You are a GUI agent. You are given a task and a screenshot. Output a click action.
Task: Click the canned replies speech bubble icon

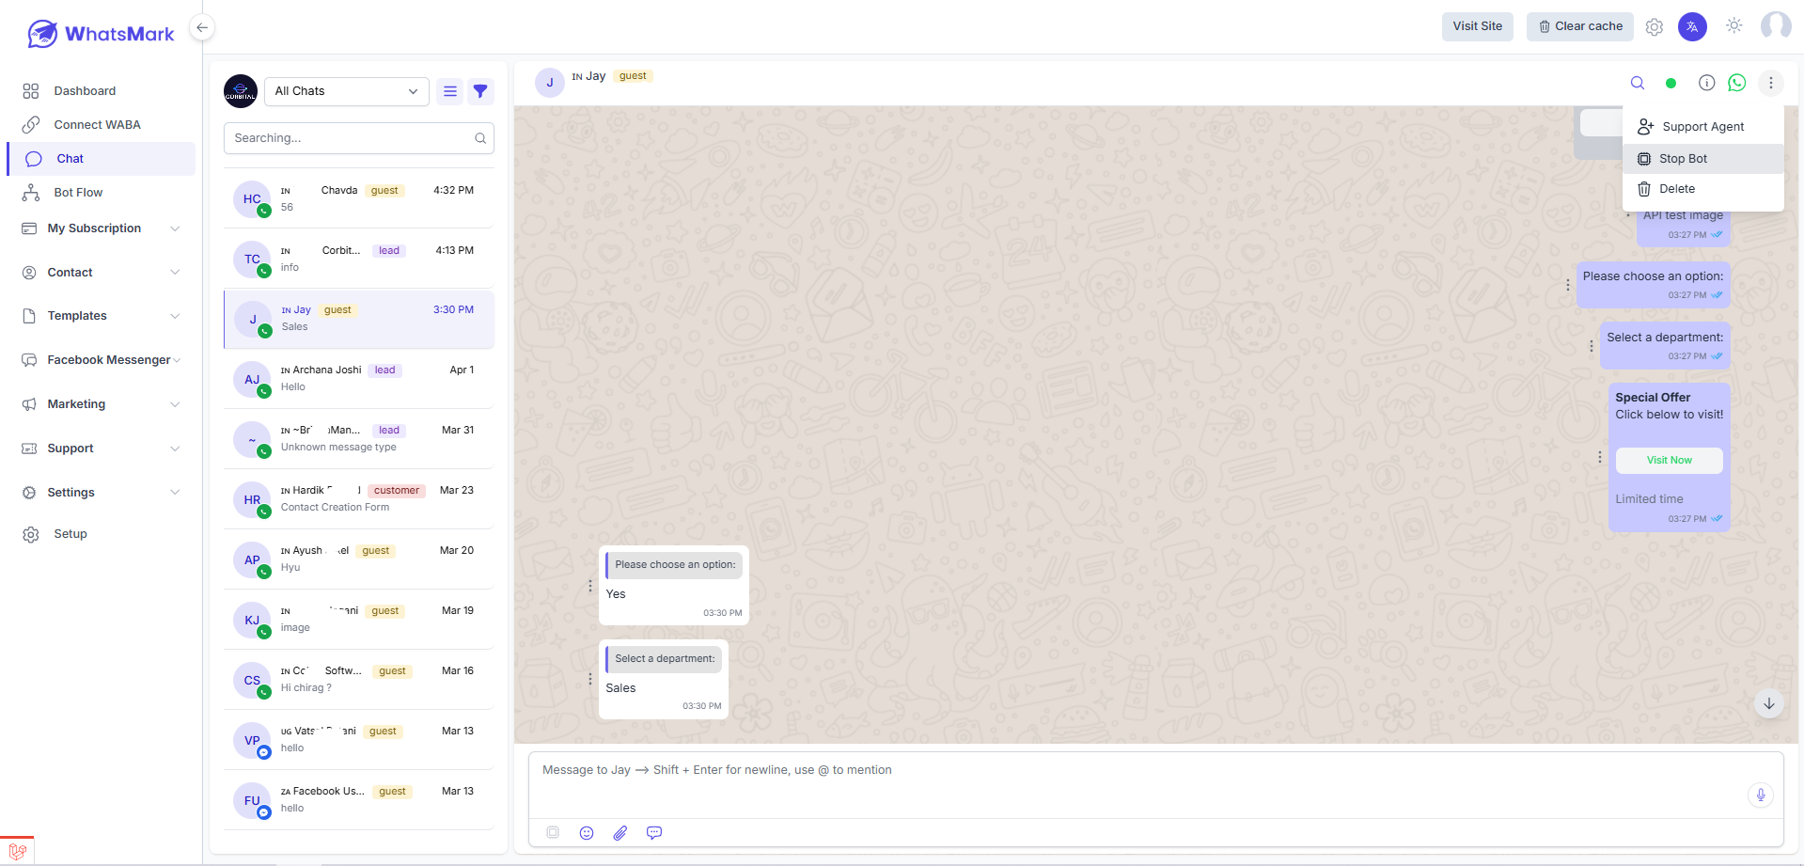tap(654, 833)
